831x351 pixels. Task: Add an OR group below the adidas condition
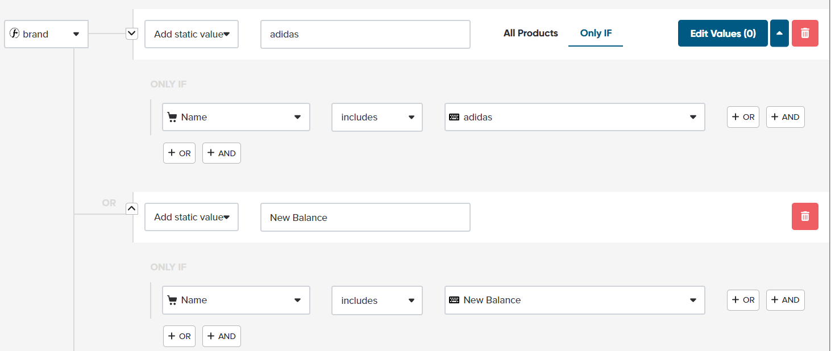[179, 153]
